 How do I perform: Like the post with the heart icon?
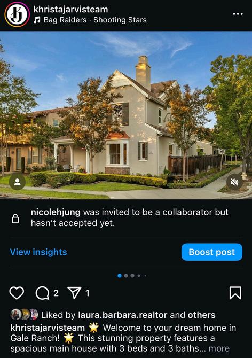point(17,293)
